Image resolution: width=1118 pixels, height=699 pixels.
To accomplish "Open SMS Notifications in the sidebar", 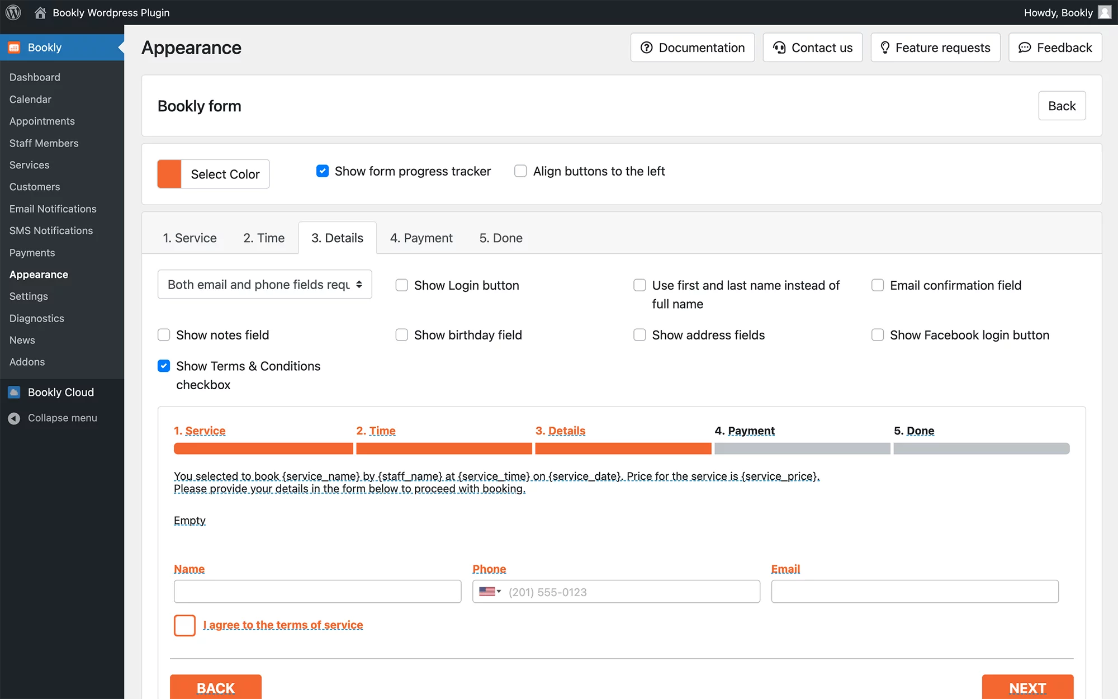I will click(51, 230).
